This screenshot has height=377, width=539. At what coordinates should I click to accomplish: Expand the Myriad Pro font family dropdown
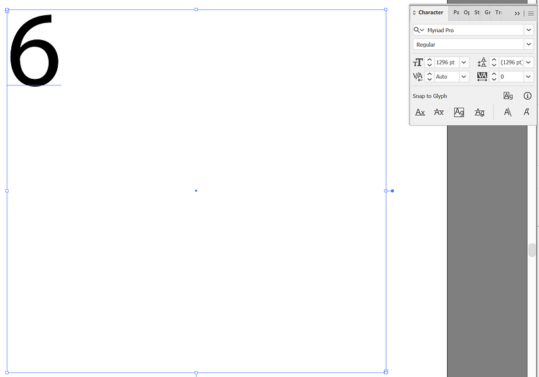528,30
